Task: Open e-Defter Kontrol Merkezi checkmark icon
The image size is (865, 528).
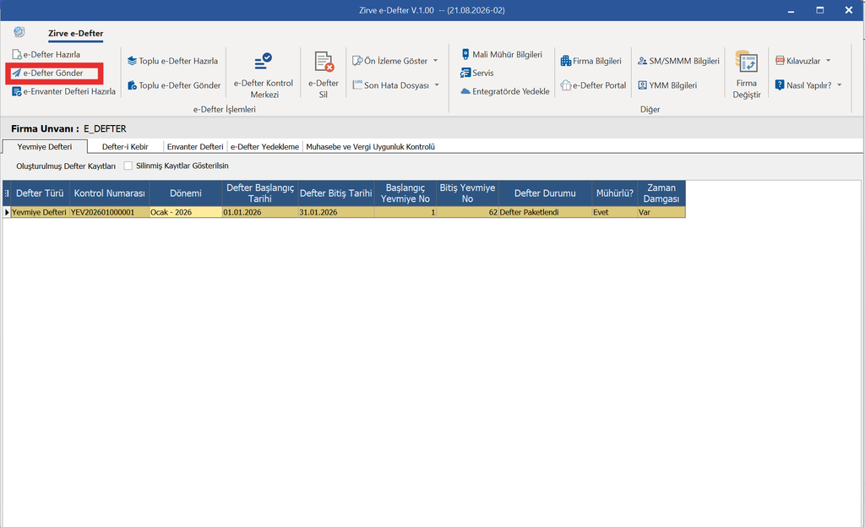Action: (264, 62)
